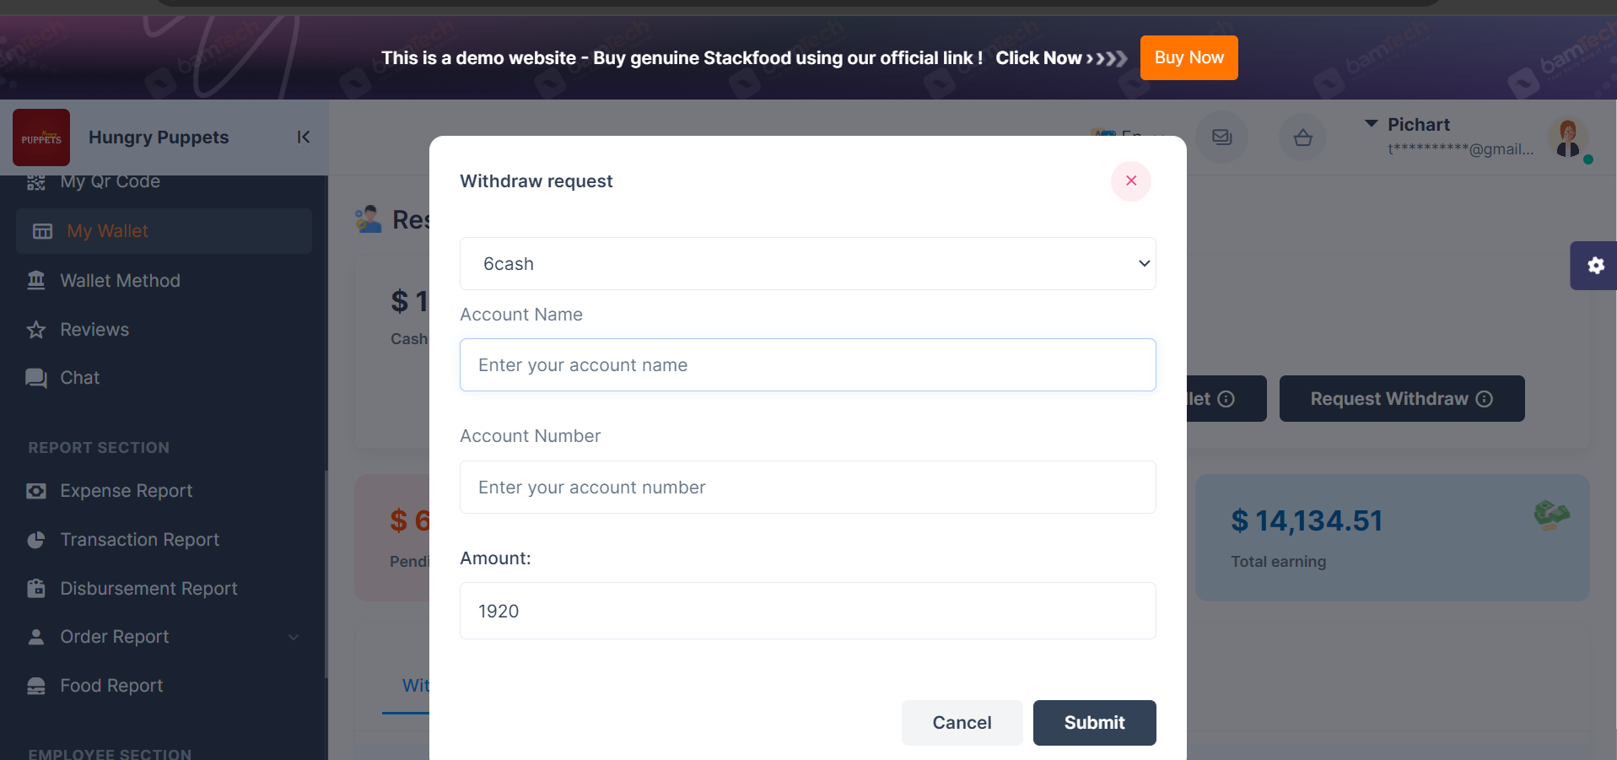Collapse the sidebar with arrow icon
This screenshot has width=1617, height=760.
point(304,137)
